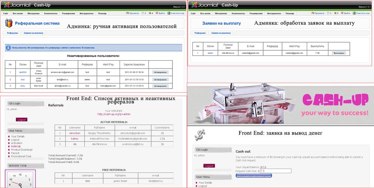Viewport: 374px width, 188px height.
Task: Select the Заявки на выплату submenu tab in the payout panel
Action: pyautogui.click(x=221, y=33)
